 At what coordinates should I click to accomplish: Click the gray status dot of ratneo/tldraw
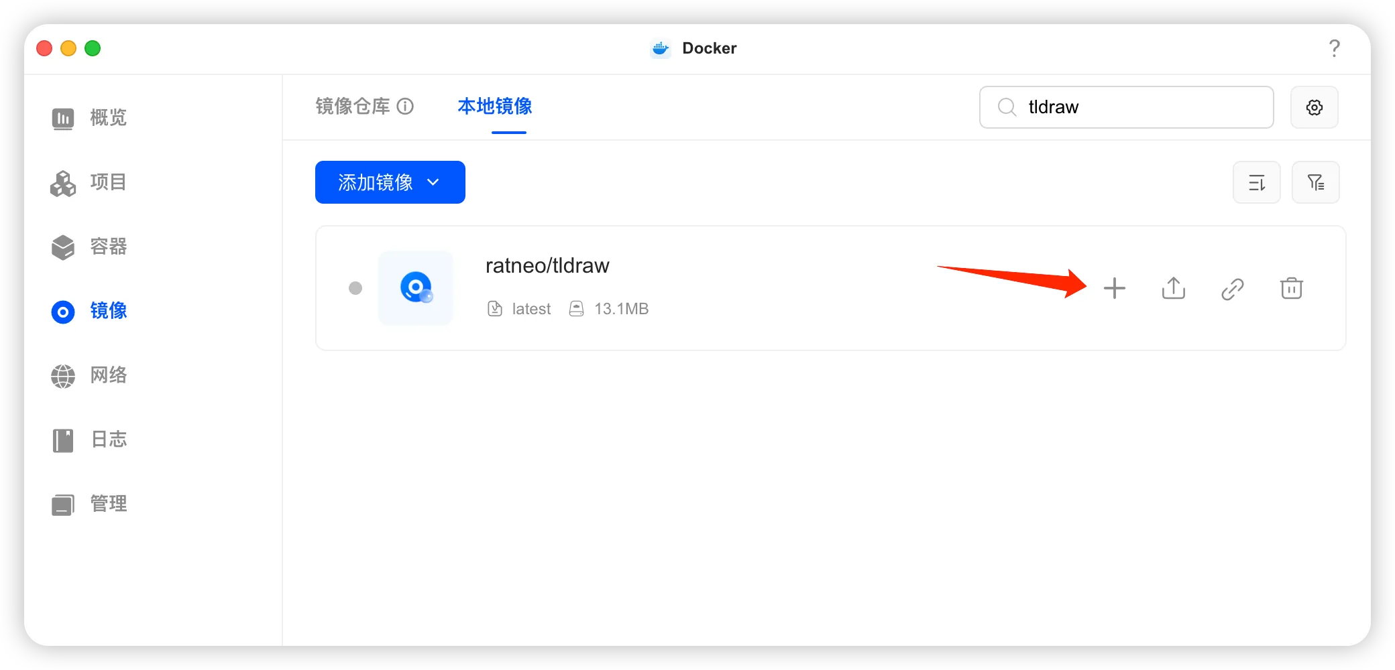(355, 288)
